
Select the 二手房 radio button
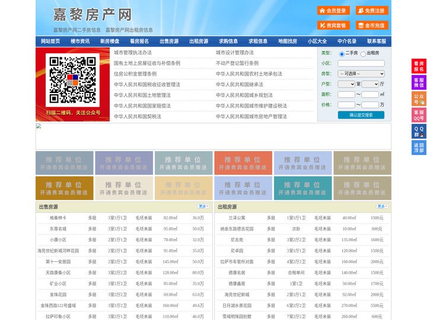(342, 54)
